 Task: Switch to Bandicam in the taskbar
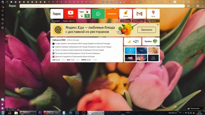pos(28,113)
